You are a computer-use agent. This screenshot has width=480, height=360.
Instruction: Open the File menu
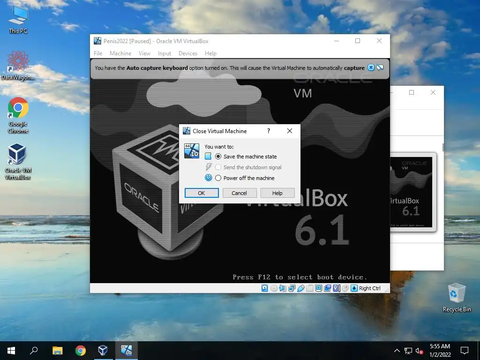pos(98,53)
